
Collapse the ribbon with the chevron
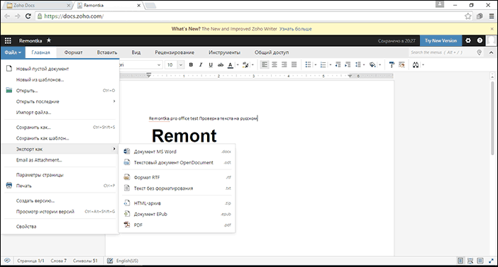pyautogui.click(x=491, y=52)
